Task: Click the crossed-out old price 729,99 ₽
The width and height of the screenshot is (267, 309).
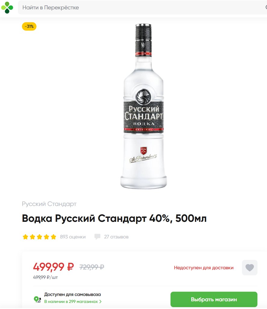Action: tap(92, 267)
